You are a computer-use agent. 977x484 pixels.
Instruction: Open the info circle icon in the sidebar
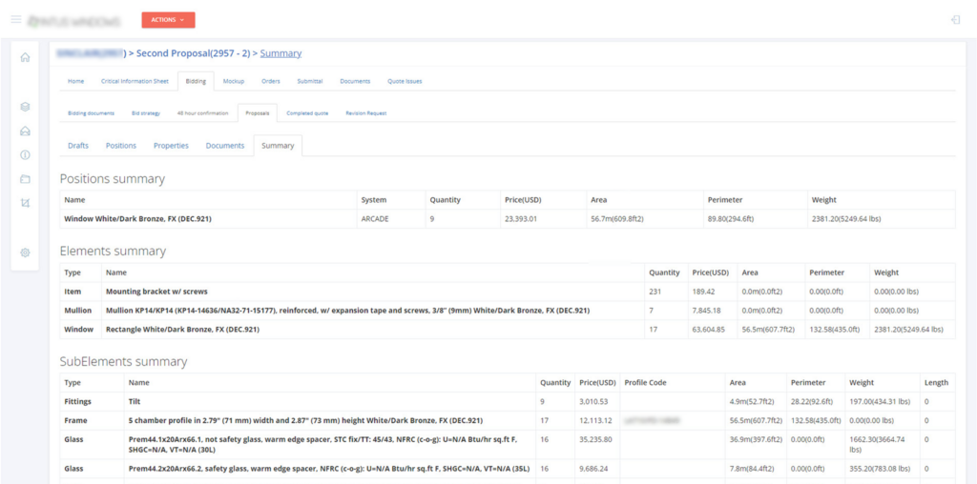pos(25,154)
